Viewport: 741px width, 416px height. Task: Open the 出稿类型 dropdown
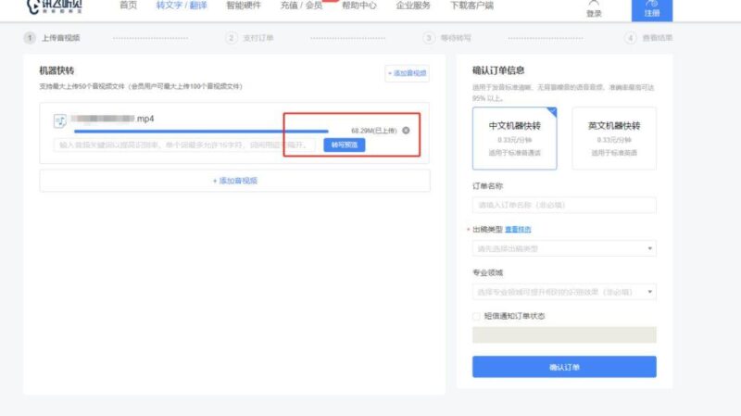[x=564, y=248]
